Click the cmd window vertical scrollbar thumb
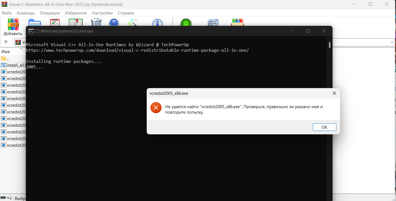This screenshot has width=396, height=201. 330,45
